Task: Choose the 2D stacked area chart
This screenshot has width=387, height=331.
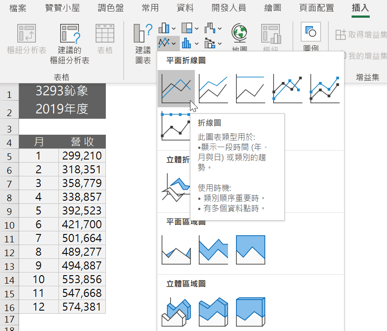Action: (x=213, y=249)
